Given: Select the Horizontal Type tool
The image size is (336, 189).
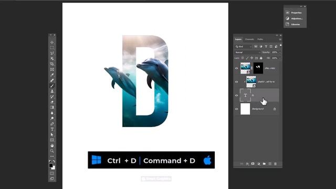Looking at the screenshot, I should 52,129.
